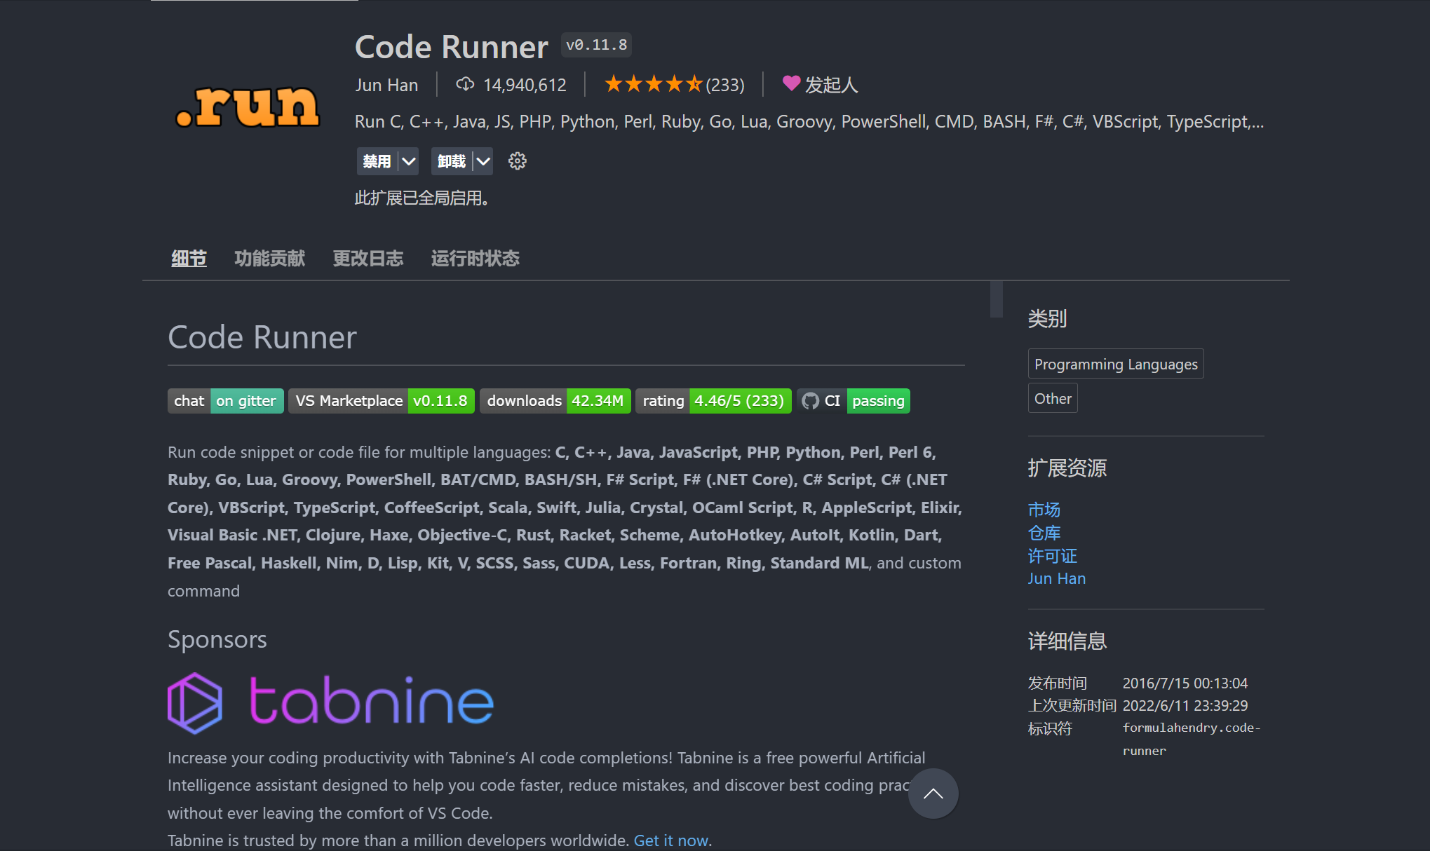Expand the 禁用 button dropdown arrow

click(x=409, y=161)
